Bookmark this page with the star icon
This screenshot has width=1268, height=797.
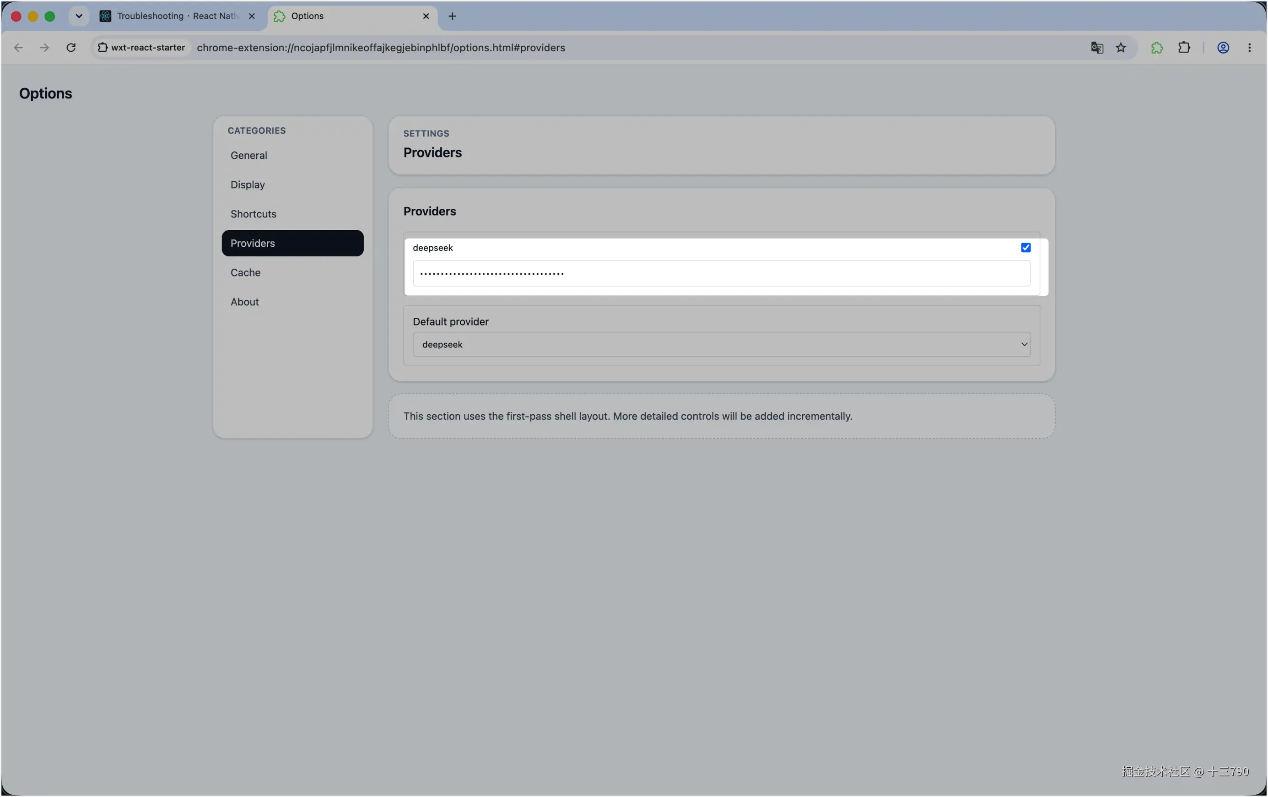click(1121, 48)
